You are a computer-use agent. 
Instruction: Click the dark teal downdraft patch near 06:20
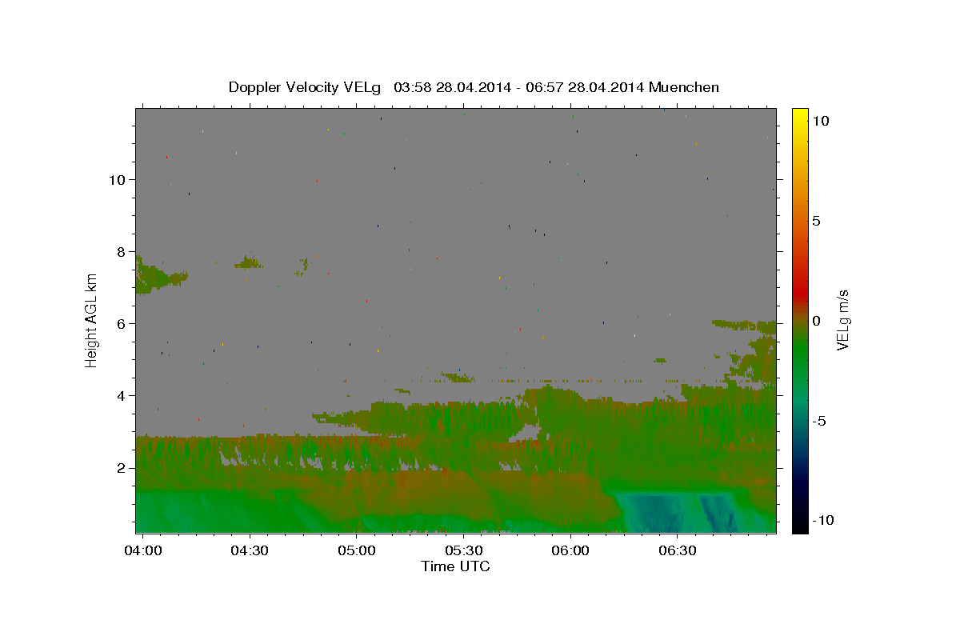point(654,514)
